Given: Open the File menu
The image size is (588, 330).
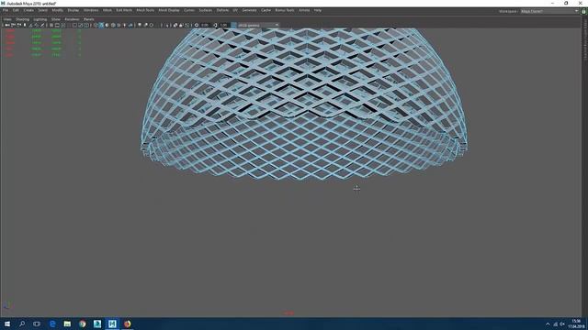Looking at the screenshot, I should click(x=6, y=10).
